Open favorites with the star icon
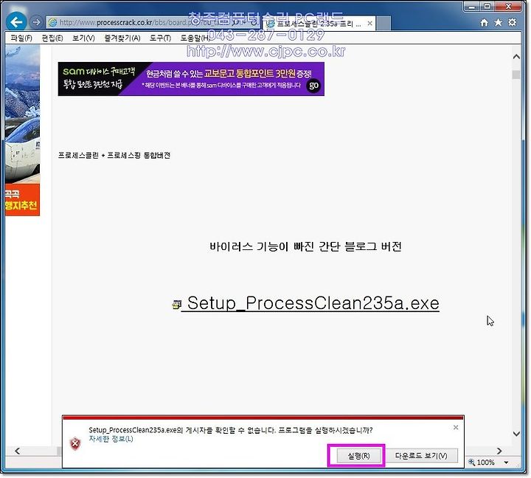Image resolution: width=531 pixels, height=478 pixels. point(498,22)
